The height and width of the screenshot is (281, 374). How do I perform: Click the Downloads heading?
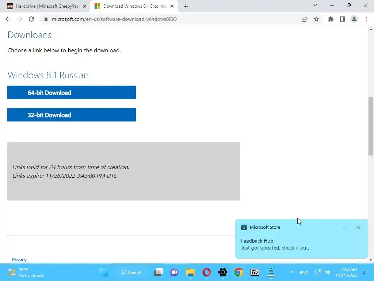[x=30, y=35]
